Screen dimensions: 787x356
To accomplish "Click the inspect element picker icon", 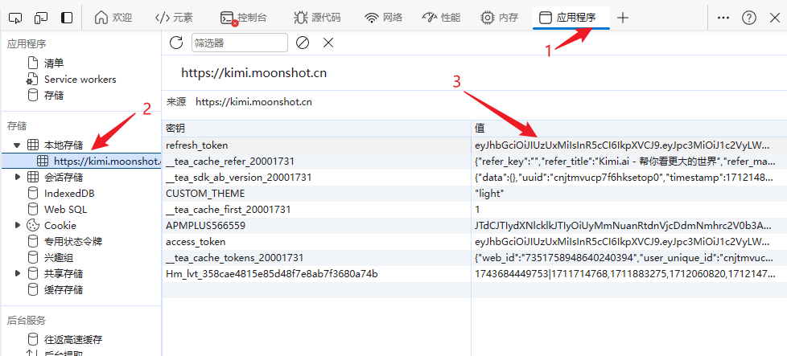I will tap(17, 18).
